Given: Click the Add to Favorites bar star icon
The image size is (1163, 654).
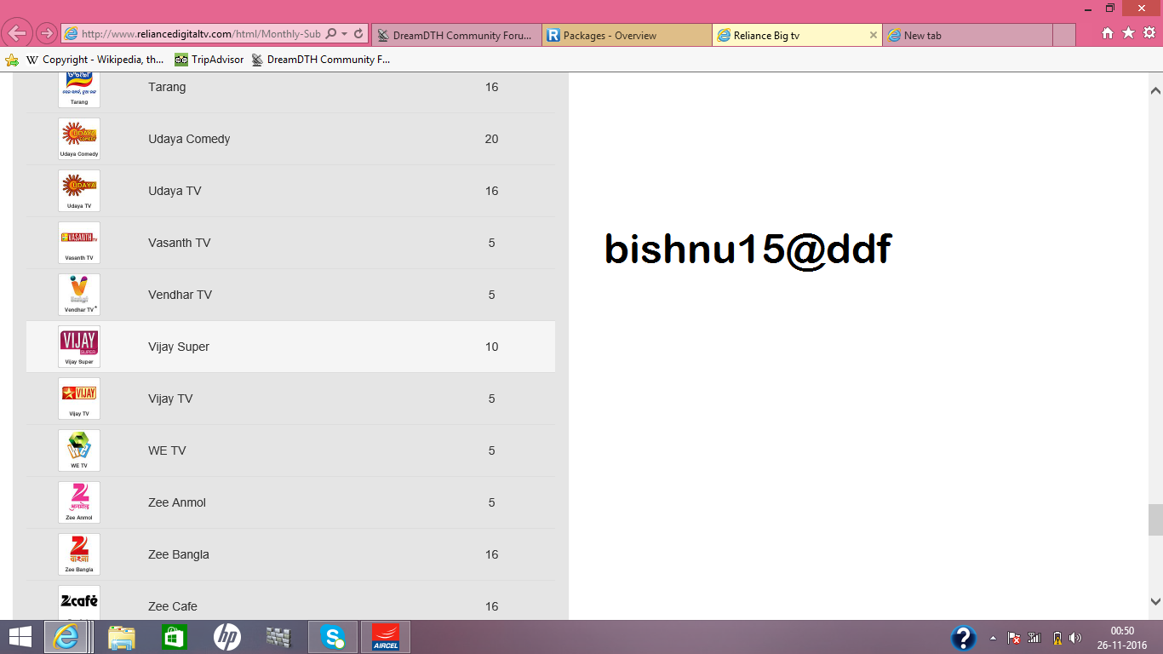Looking at the screenshot, I should tap(12, 60).
